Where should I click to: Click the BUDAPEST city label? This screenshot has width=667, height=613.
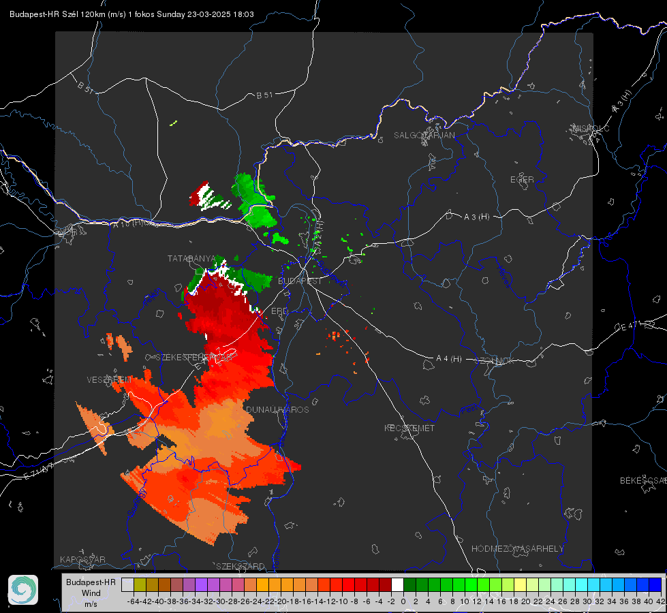pos(300,281)
